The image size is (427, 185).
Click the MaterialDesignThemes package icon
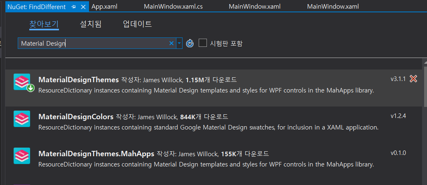click(22, 82)
